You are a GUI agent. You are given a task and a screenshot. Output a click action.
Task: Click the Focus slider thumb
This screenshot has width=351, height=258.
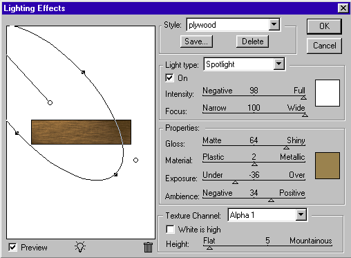tap(305, 115)
